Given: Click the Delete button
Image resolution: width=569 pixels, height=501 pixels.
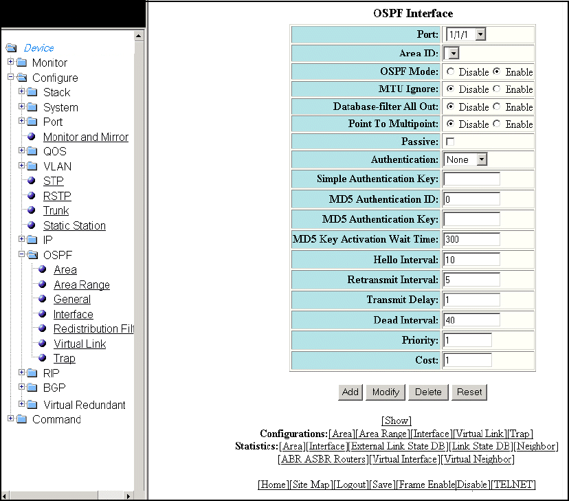Looking at the screenshot, I should (428, 392).
